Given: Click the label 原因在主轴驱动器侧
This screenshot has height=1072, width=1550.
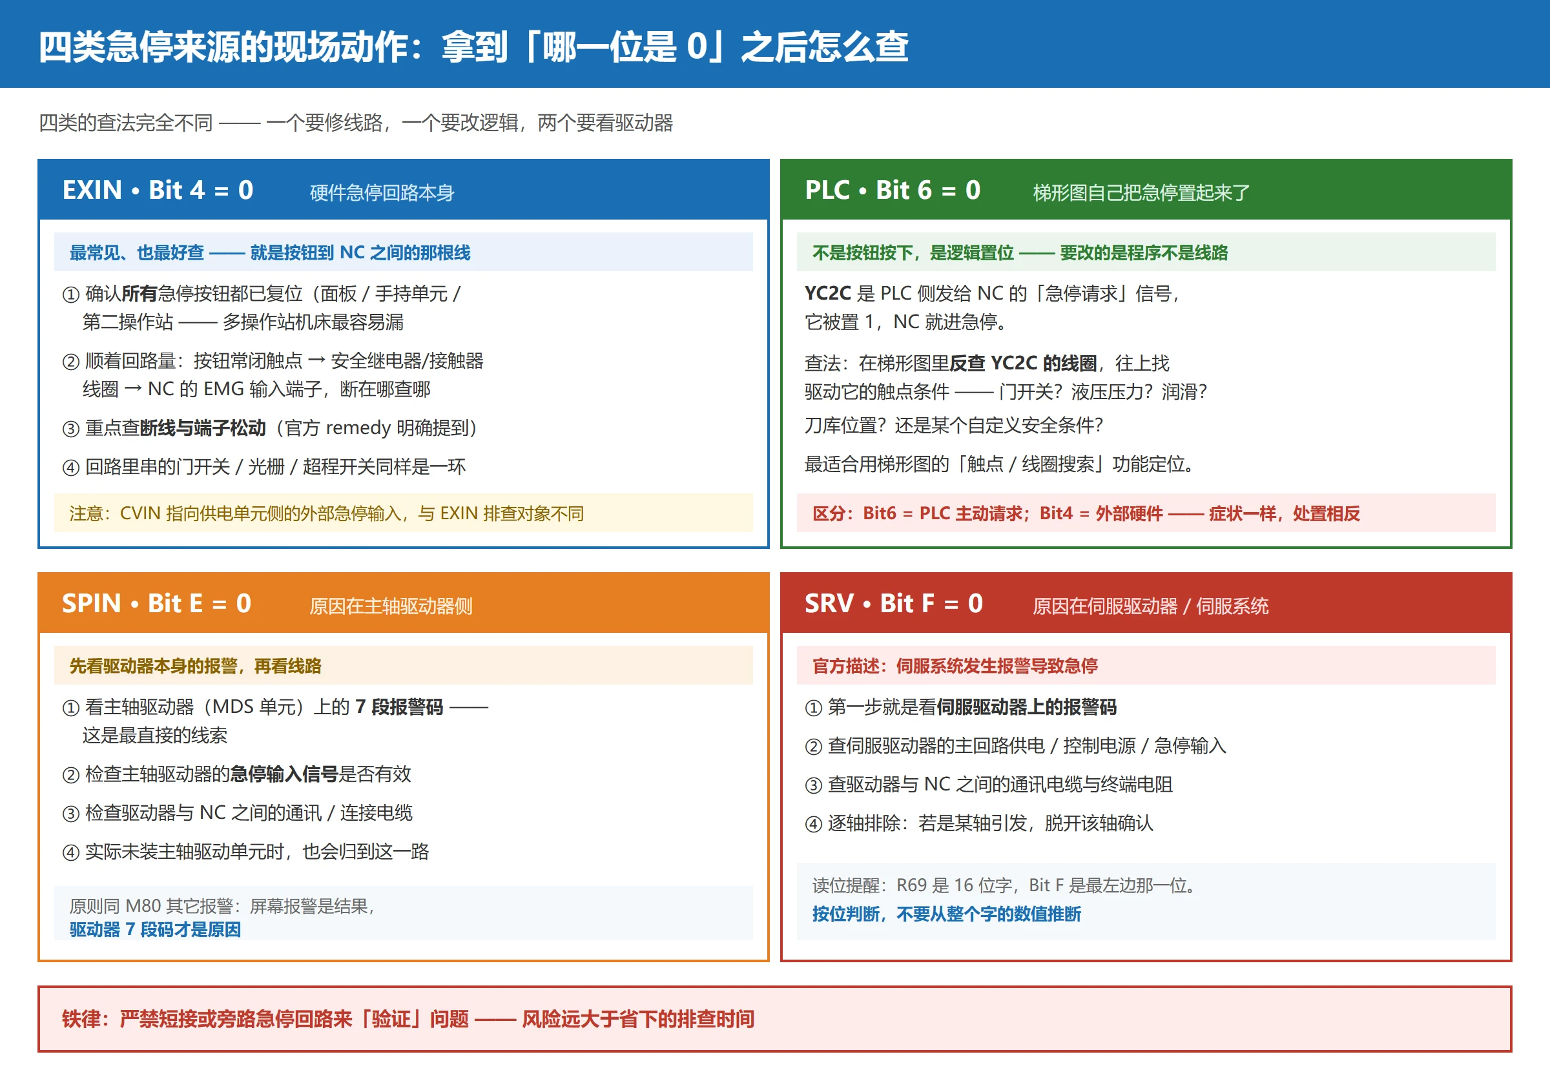Looking at the screenshot, I should coord(391,606).
